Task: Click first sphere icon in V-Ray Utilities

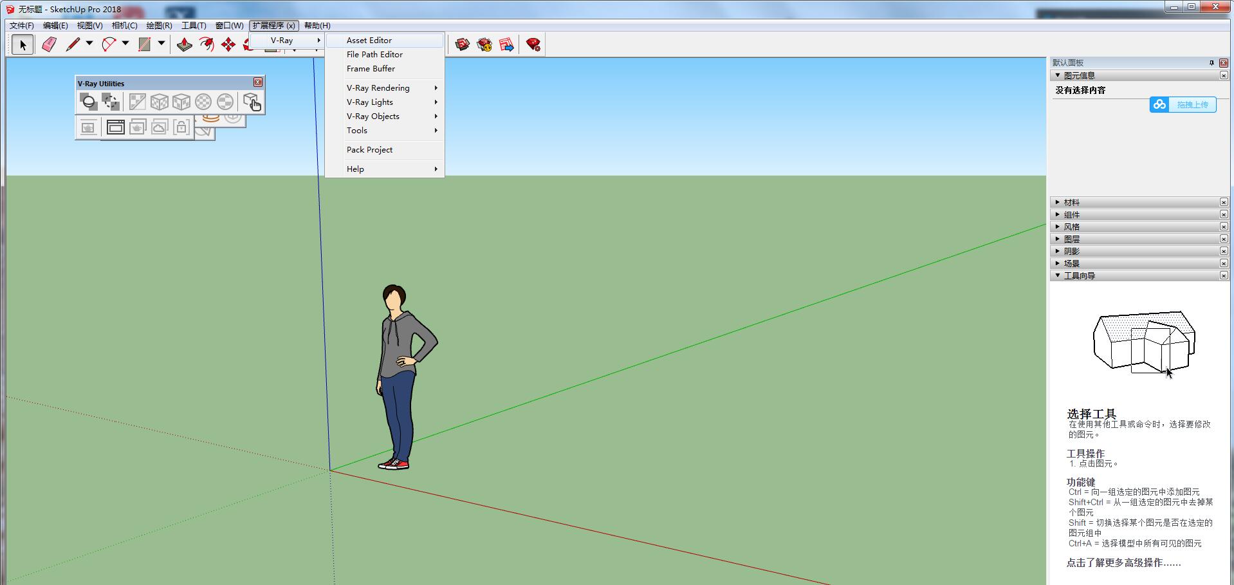Action: [x=88, y=102]
